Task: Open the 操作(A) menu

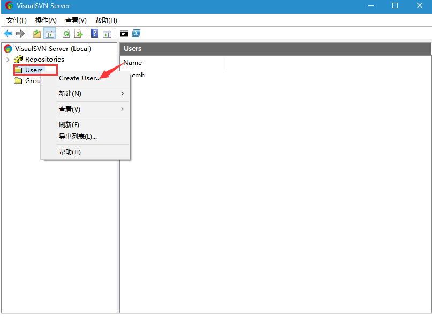Action: (46, 20)
